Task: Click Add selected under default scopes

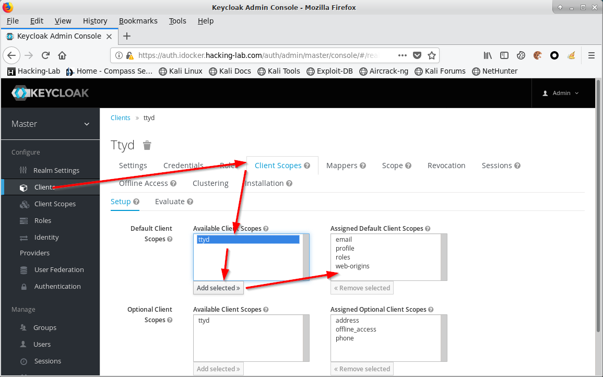Action: (218, 288)
